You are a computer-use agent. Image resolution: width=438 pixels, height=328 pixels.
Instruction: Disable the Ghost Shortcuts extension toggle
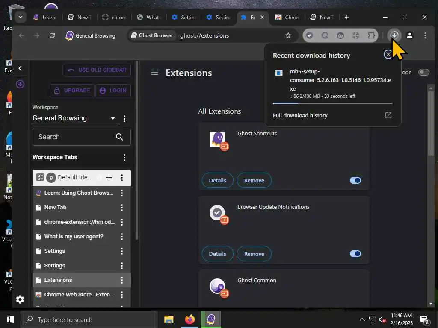click(x=355, y=180)
